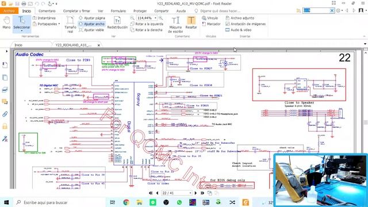Set view to Tamaño real
This screenshot has width=368, height=207.
(x=70, y=24)
